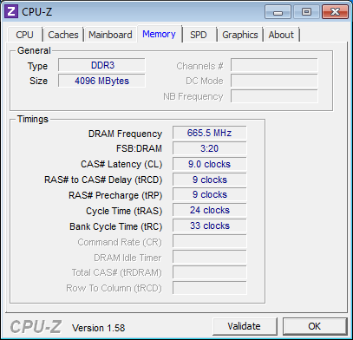The image size is (353, 340).
Task: Click the empty NB Frequency field
Action: point(274,96)
